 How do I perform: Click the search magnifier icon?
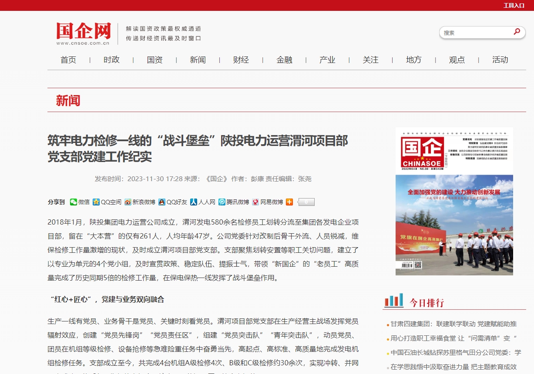click(517, 32)
